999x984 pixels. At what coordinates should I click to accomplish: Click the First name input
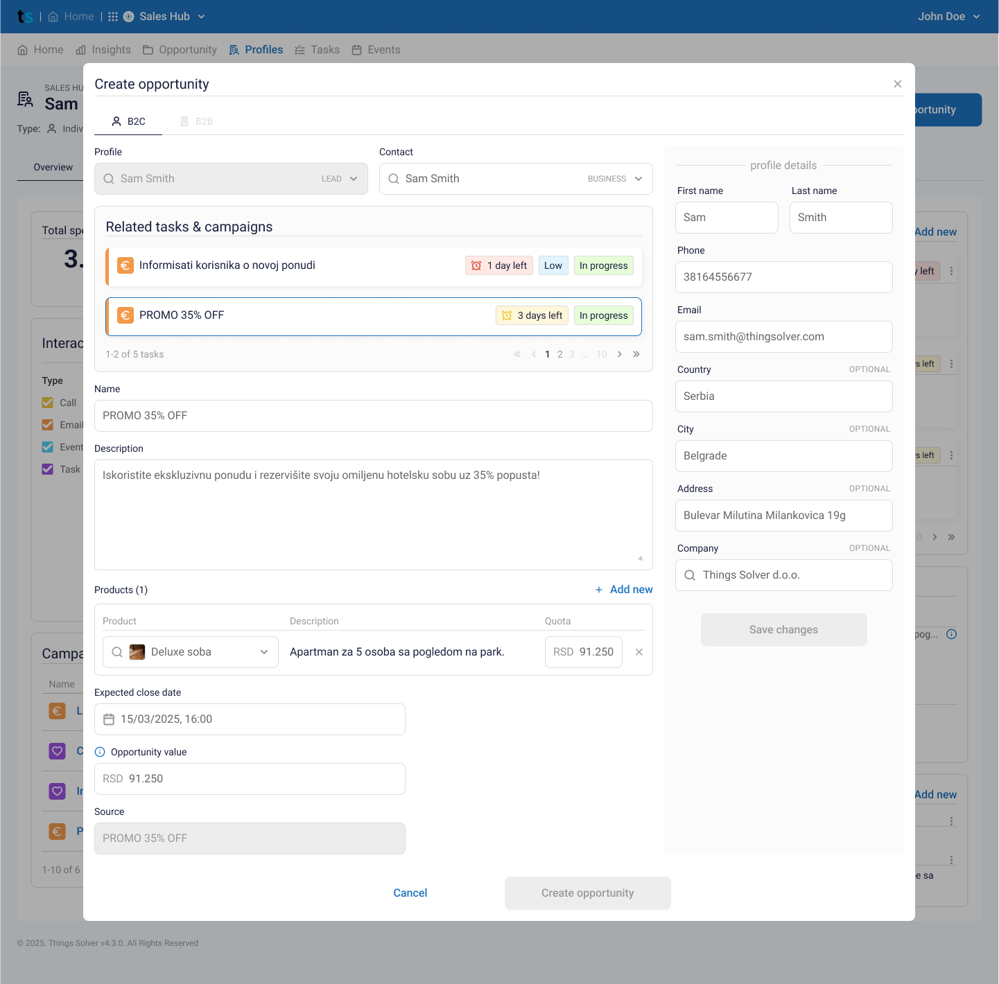[x=727, y=218]
